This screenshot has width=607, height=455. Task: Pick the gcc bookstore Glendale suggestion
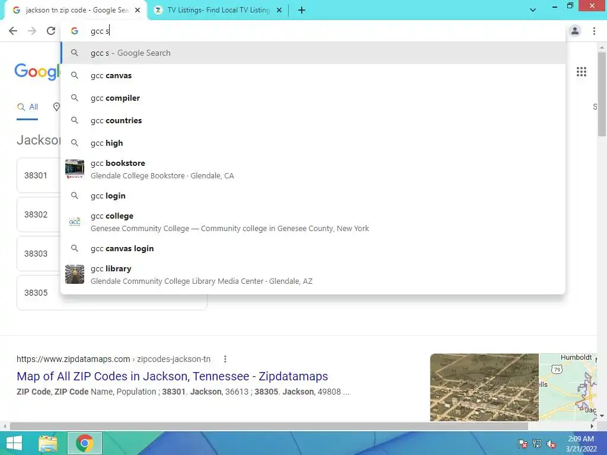point(313,169)
